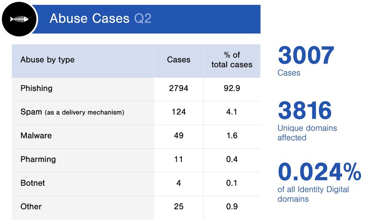Select the Malware row label
Screen dimensions: 370x220
[36, 136]
